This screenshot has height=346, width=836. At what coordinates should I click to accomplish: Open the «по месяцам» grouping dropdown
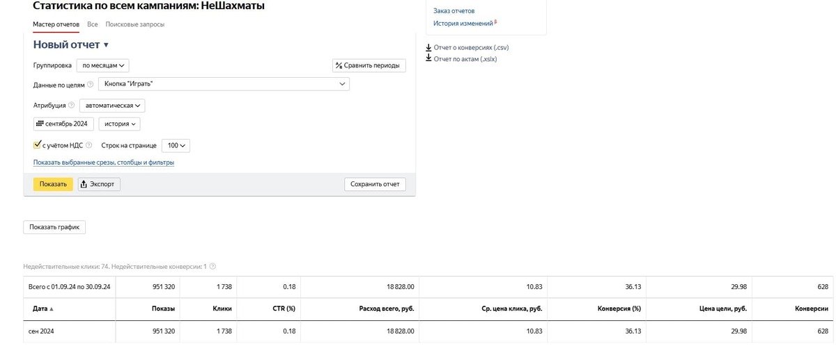(x=103, y=65)
